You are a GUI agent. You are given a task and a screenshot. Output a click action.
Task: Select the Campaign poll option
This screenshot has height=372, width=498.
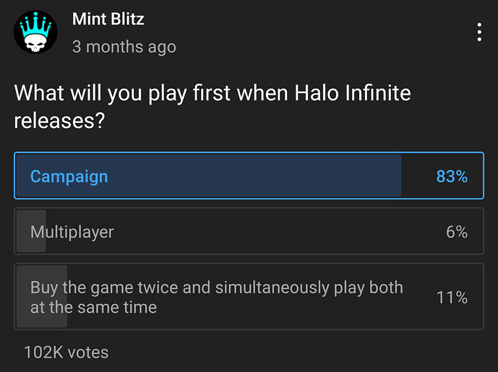pyautogui.click(x=249, y=176)
